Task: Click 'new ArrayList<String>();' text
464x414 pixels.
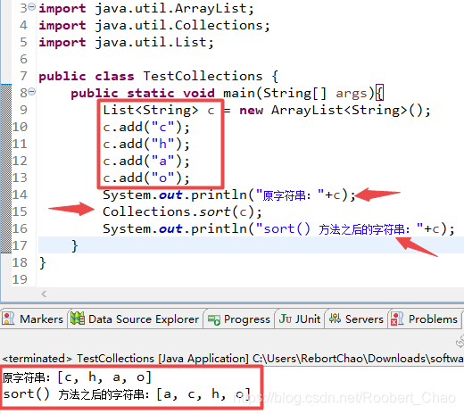Action: [x=335, y=111]
